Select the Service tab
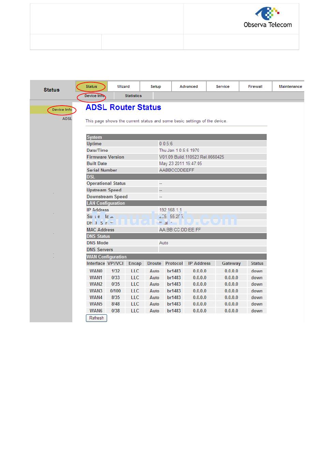Viewport: 324px width, 474px height. click(x=223, y=86)
